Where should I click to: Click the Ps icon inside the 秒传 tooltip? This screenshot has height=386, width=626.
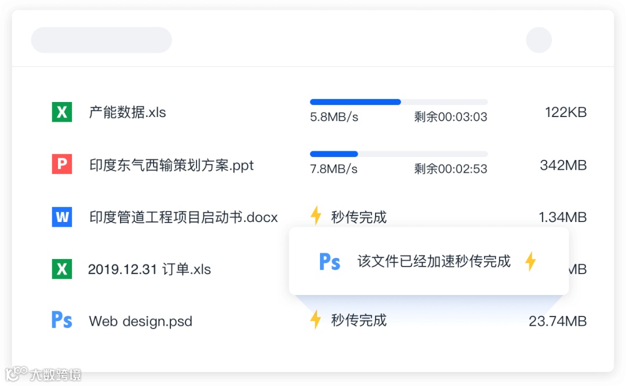[330, 262]
